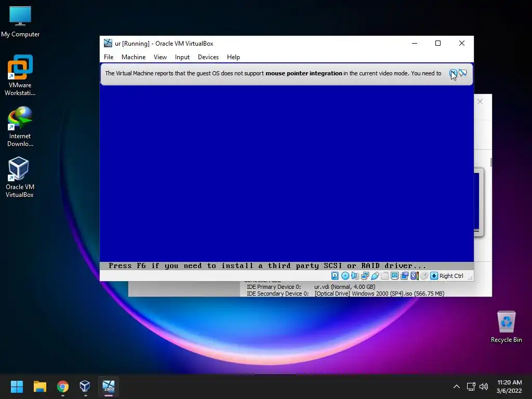Open the Windows Start menu

[x=17, y=387]
